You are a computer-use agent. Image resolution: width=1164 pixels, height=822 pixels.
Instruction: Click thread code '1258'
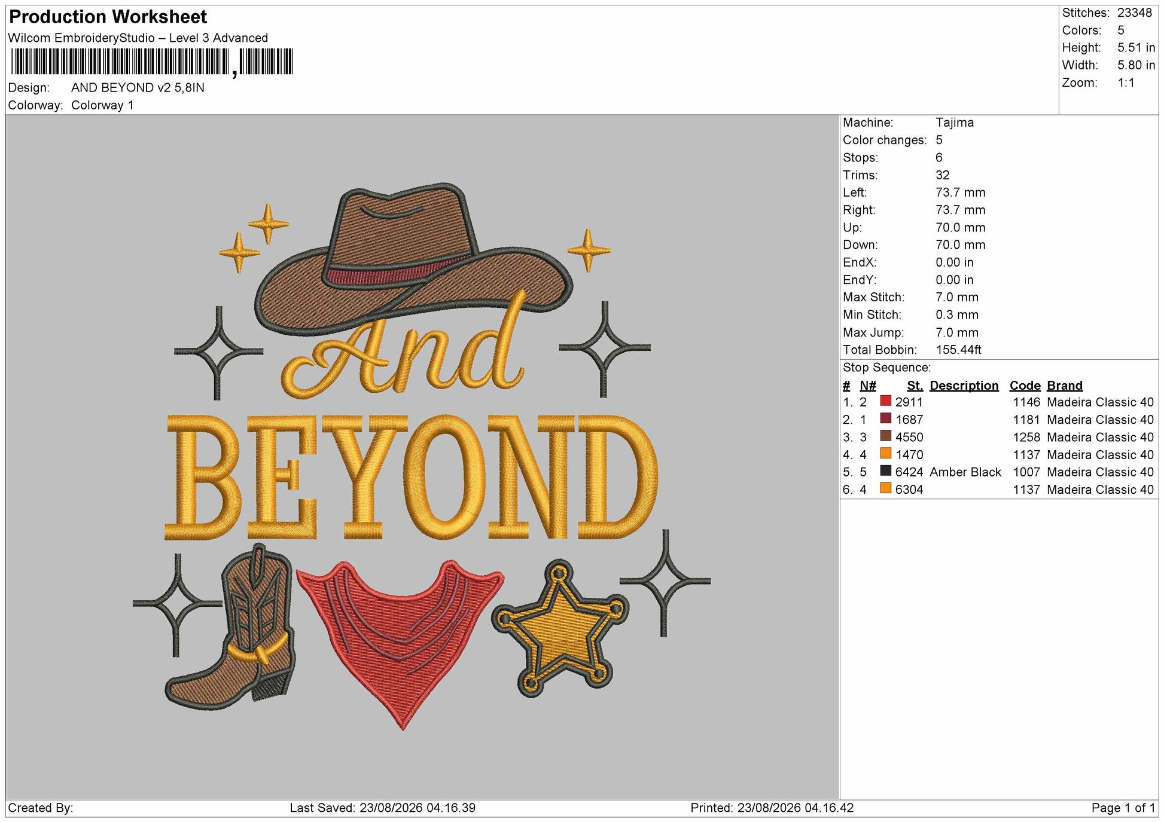tap(1026, 437)
